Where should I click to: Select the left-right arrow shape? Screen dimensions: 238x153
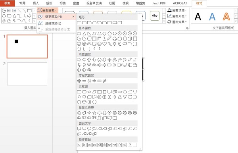tap(99, 60)
